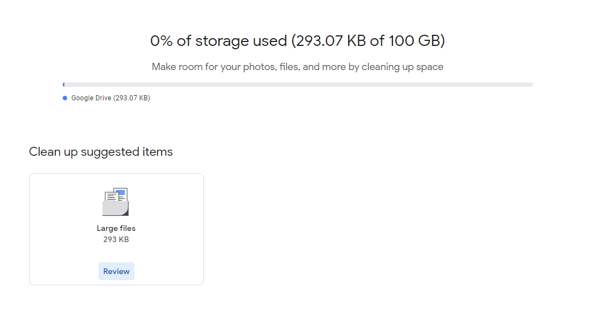
Task: Click the blue filled start of storage bar
Action: click(64, 85)
